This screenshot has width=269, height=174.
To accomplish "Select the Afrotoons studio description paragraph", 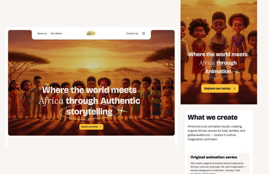I will pos(216,133).
